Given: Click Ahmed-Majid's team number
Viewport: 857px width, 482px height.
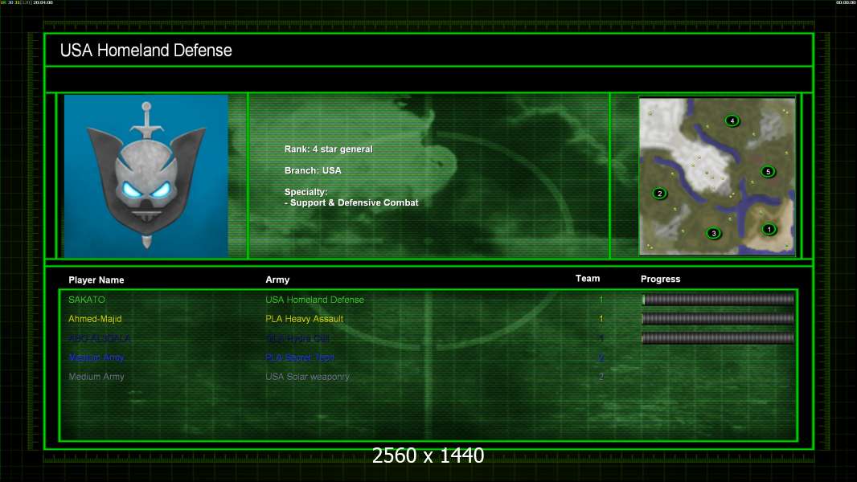Looking at the screenshot, I should [601, 319].
